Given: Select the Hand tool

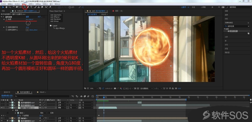Looking at the screenshot, I should click(6, 7).
